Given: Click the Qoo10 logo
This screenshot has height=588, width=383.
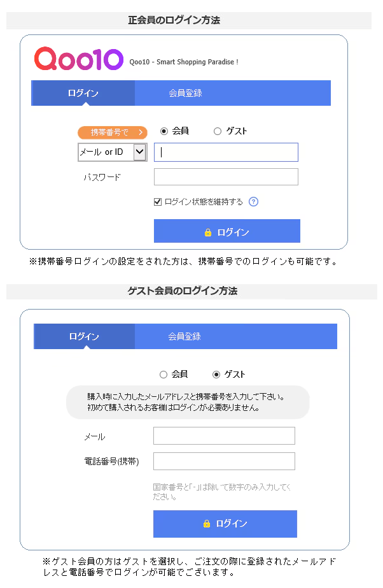Looking at the screenshot, I should (x=79, y=59).
